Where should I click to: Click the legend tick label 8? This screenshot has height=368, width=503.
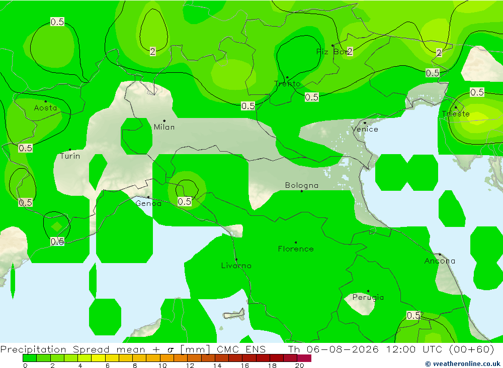(x=135, y=365)
